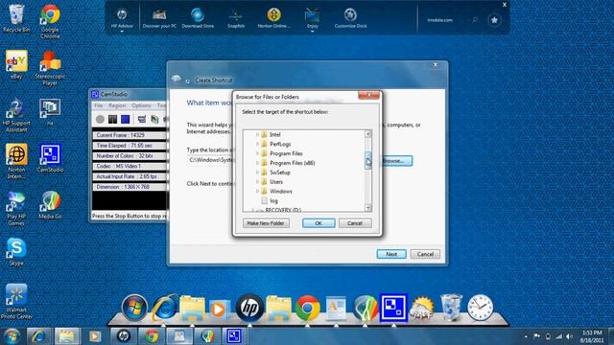The height and width of the screenshot is (345, 614).
Task: Click the CamStudio pause button
Action: click(113, 119)
